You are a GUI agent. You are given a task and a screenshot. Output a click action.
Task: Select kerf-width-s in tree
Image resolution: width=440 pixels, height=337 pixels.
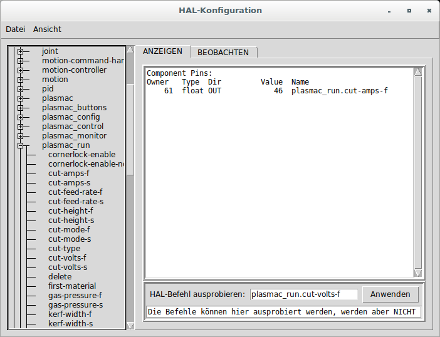pos(70,324)
